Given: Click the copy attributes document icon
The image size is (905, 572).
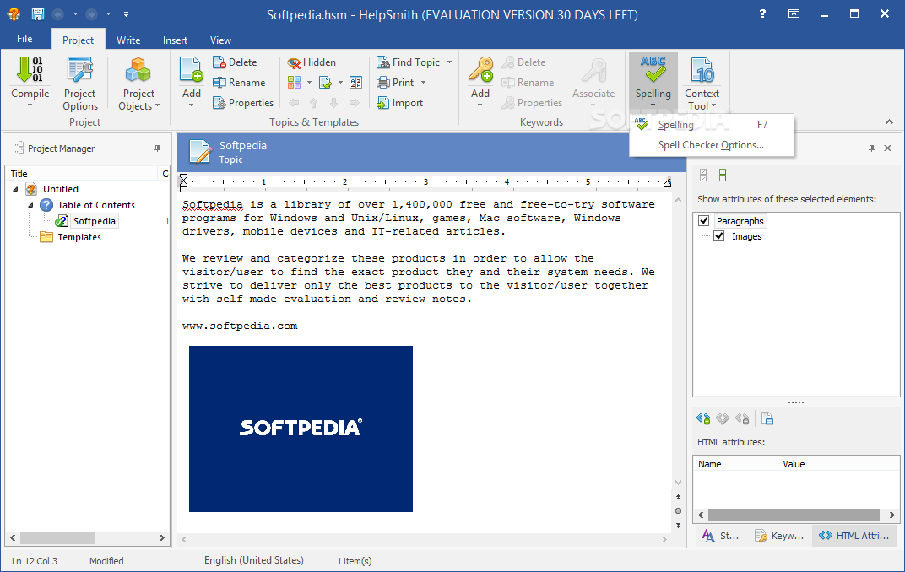Looking at the screenshot, I should point(767,419).
